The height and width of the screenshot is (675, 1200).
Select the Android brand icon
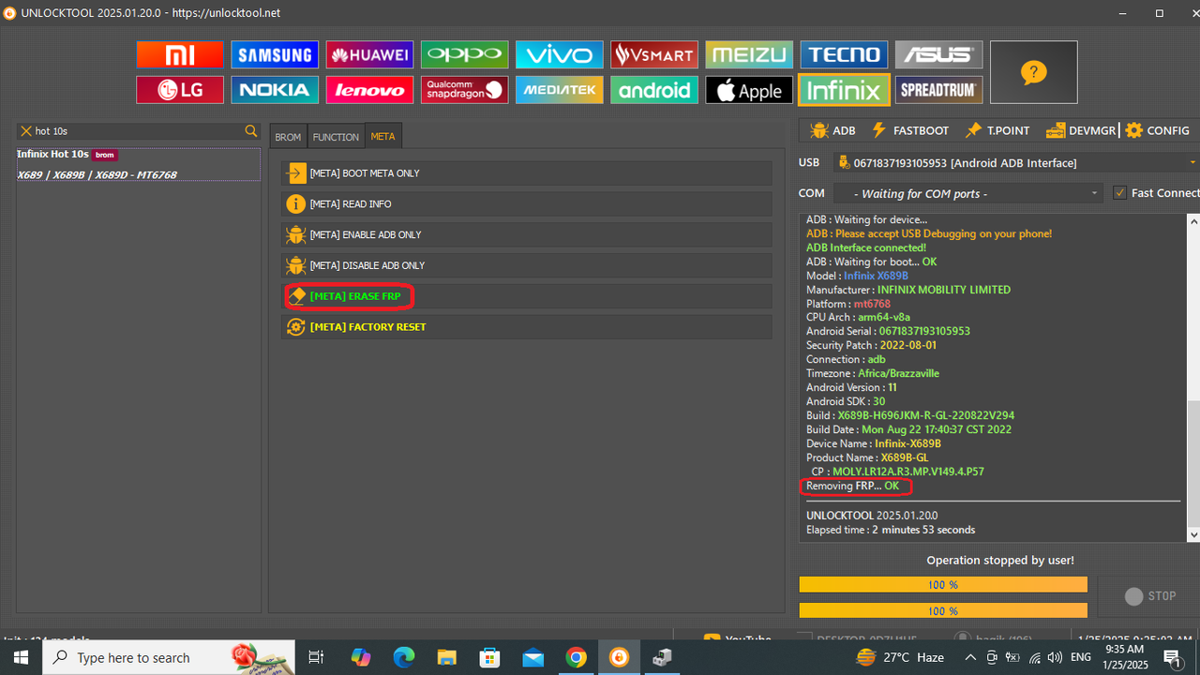(x=653, y=90)
